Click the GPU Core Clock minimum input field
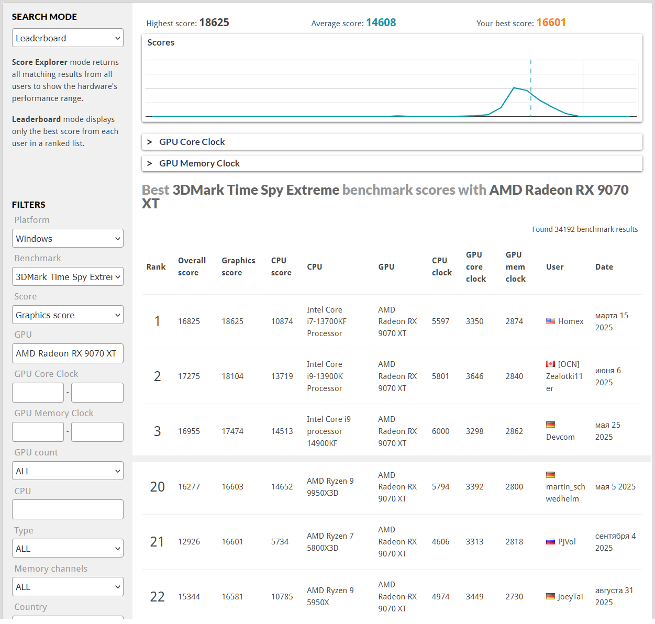This screenshot has height=624, width=655. pos(38,393)
